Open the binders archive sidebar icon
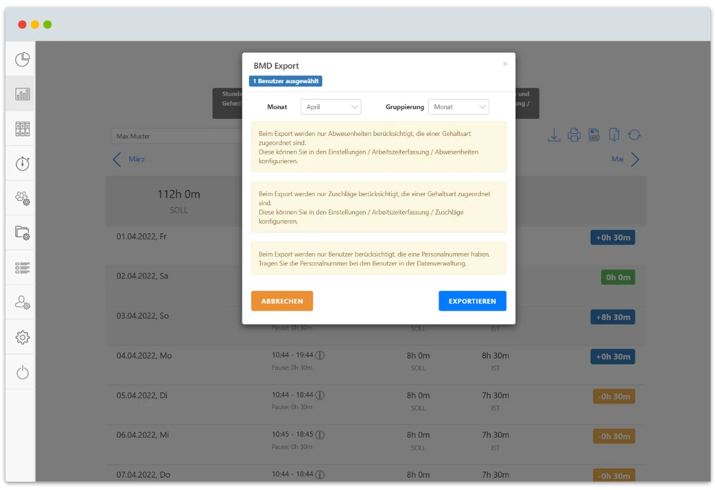This screenshot has width=715, height=490. [x=23, y=129]
